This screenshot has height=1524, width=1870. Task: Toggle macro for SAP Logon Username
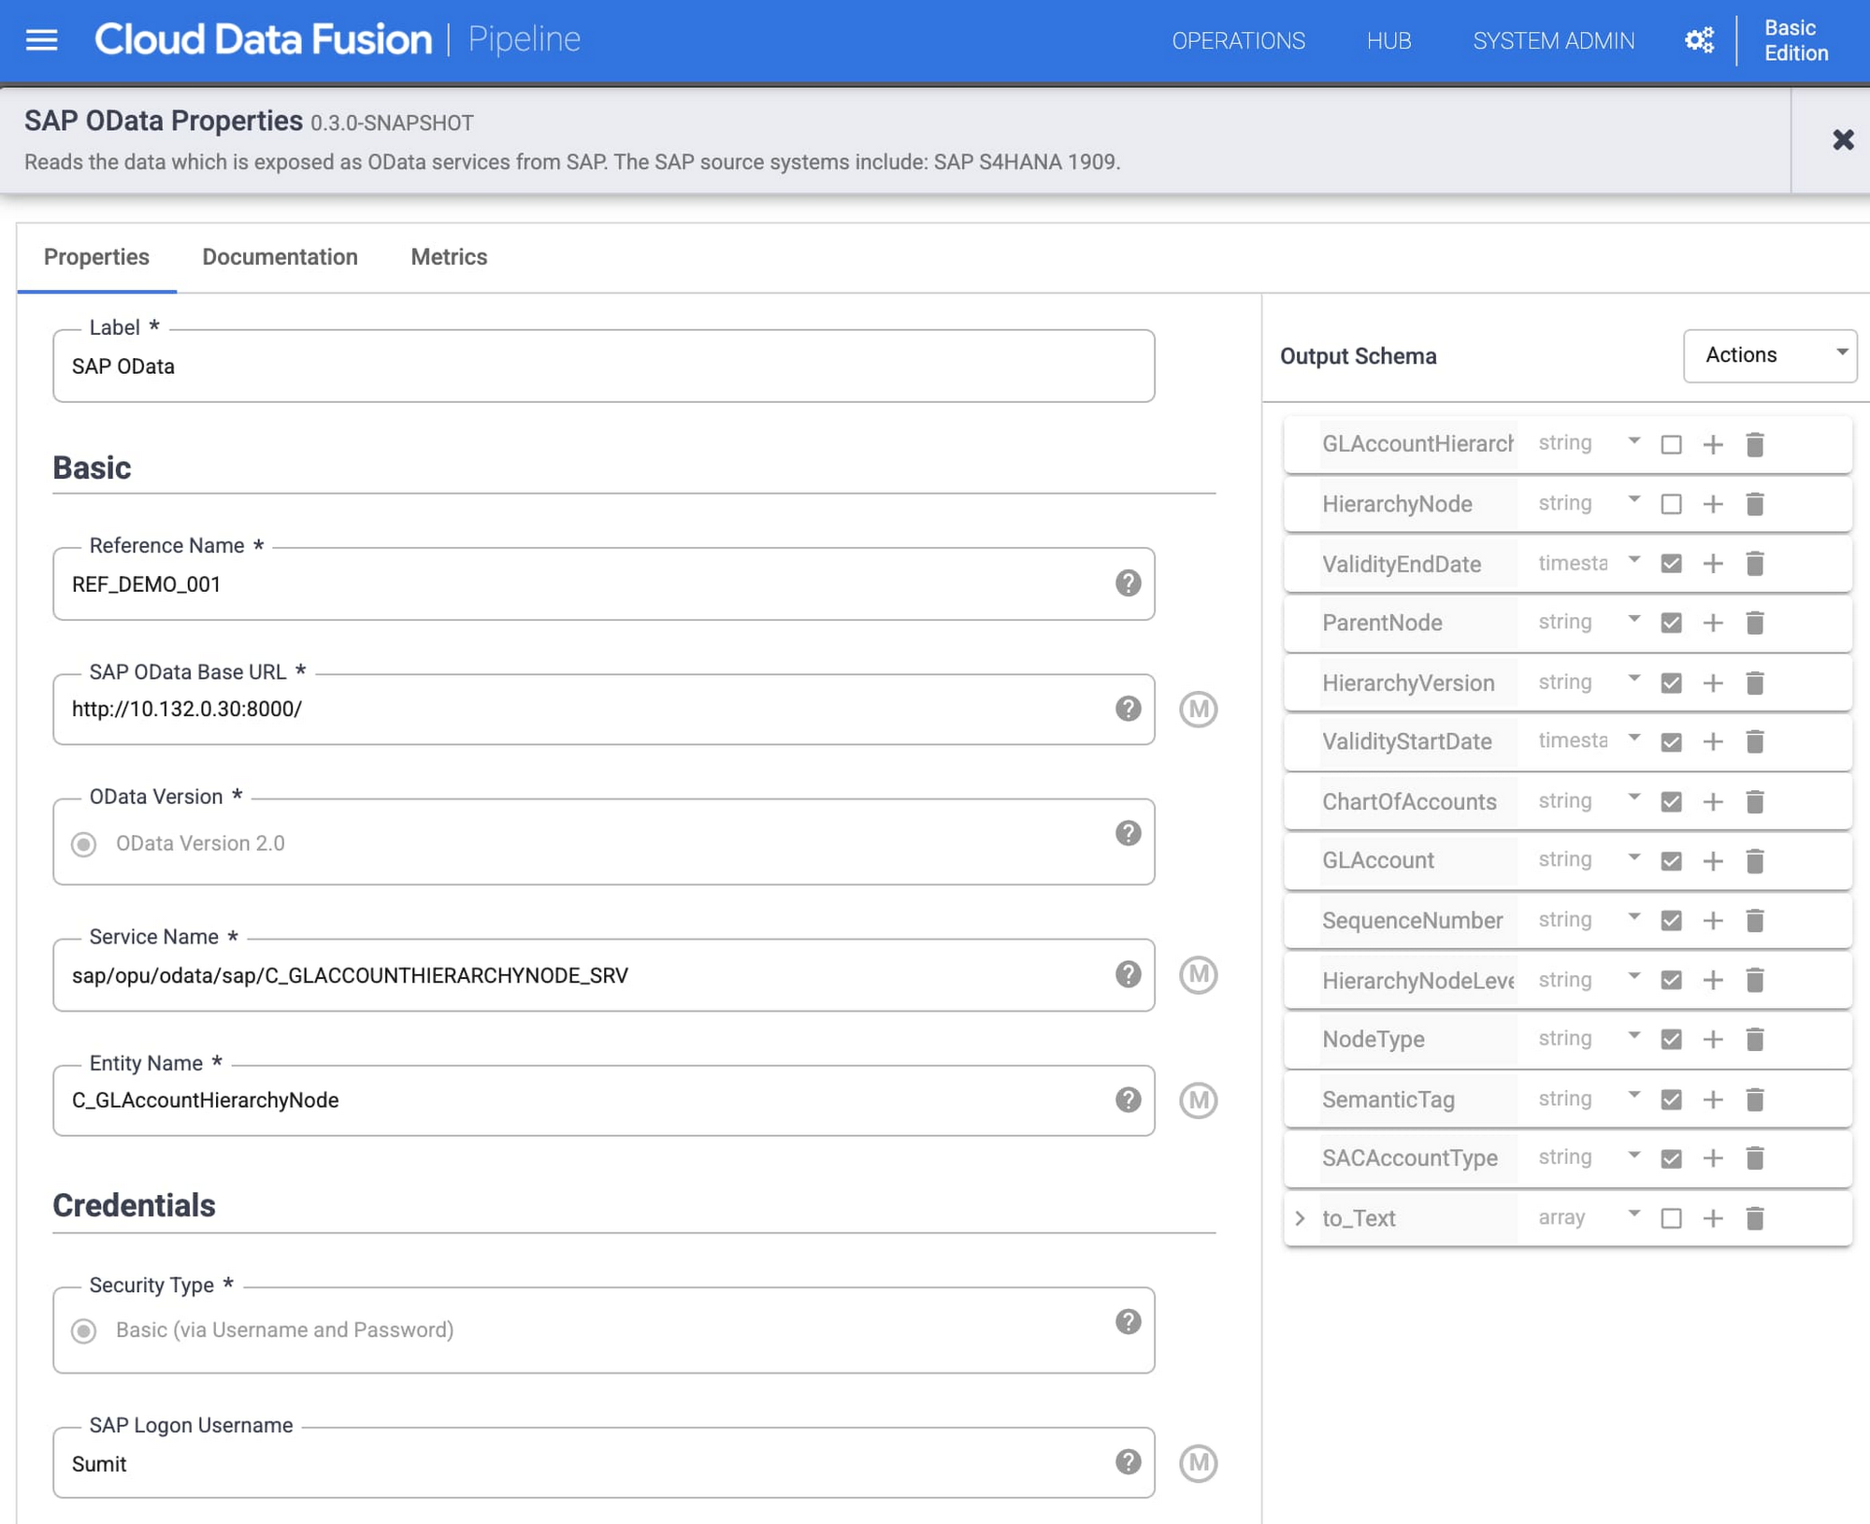[1198, 1463]
